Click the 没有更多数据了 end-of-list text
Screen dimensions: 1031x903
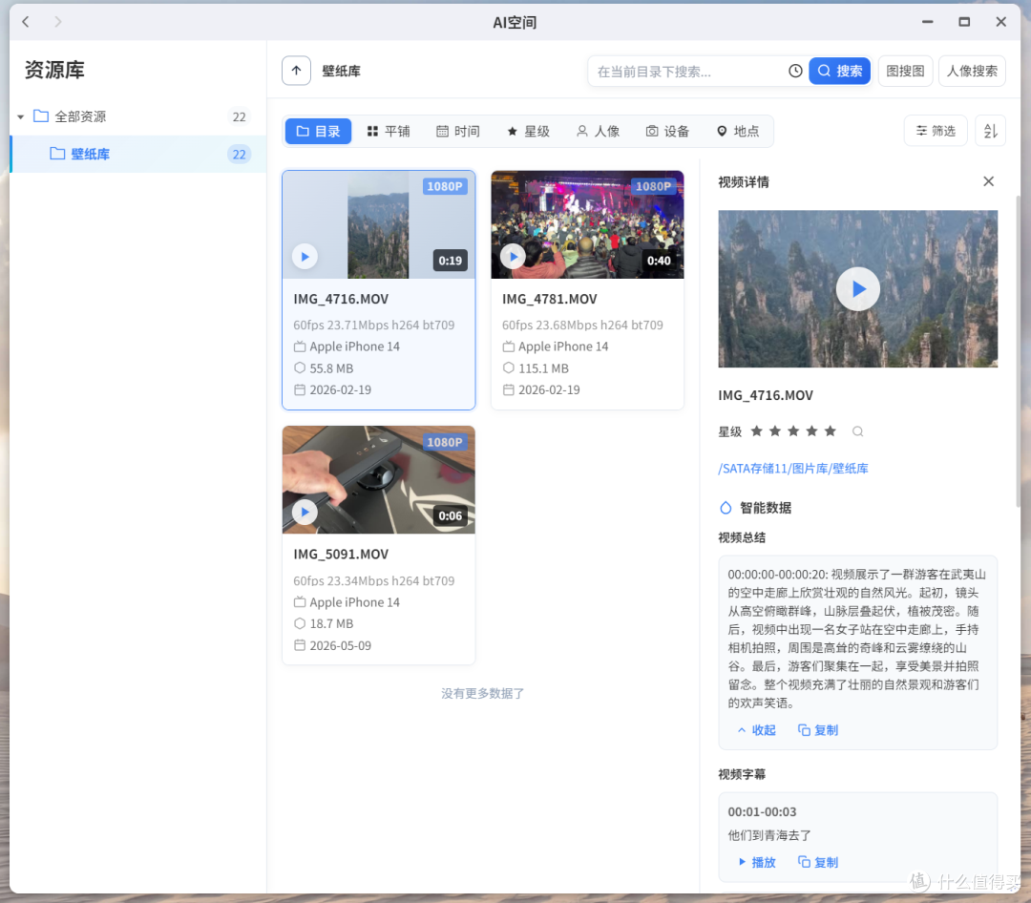[x=483, y=693]
